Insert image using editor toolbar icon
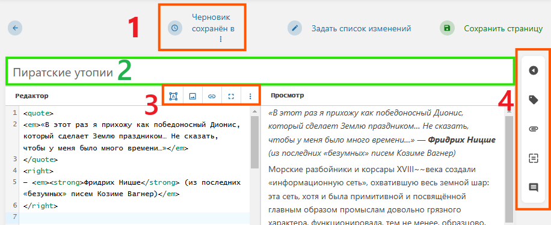 coord(192,96)
